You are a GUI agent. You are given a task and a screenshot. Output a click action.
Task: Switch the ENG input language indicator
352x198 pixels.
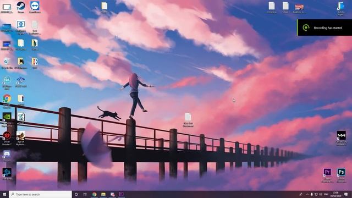[326, 194]
